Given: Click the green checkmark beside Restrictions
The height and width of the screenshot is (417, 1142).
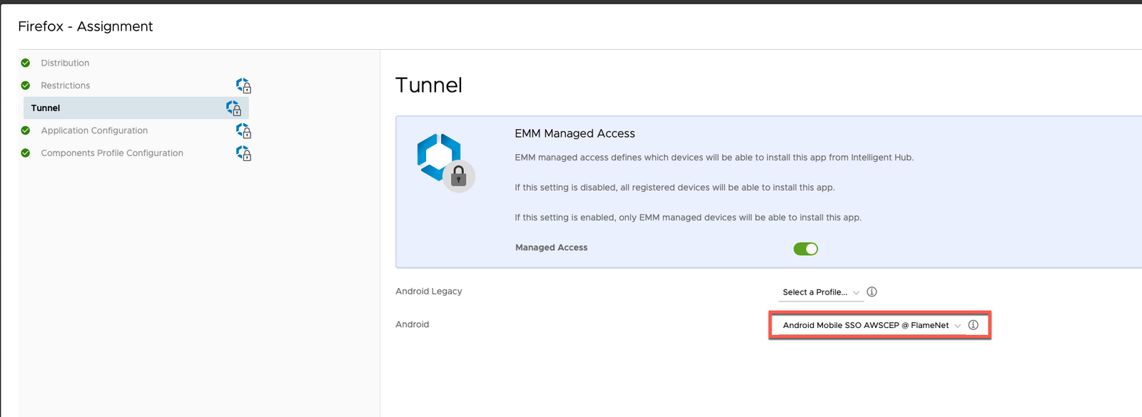Looking at the screenshot, I should (x=26, y=86).
